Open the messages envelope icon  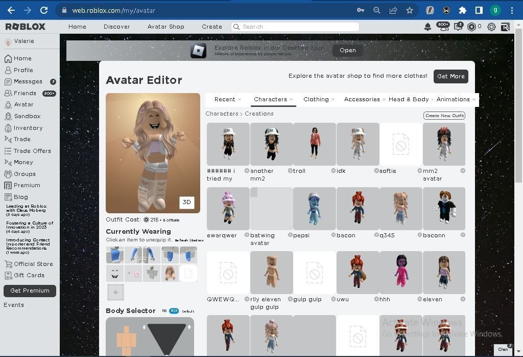click(x=458, y=27)
